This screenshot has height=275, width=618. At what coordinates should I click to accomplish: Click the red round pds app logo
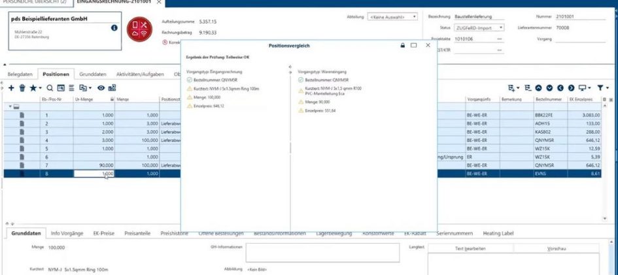click(139, 29)
